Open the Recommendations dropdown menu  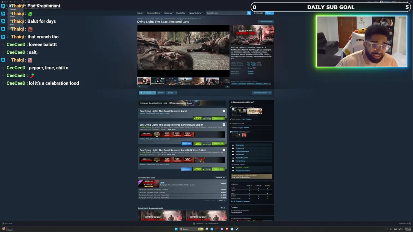tap(154, 13)
